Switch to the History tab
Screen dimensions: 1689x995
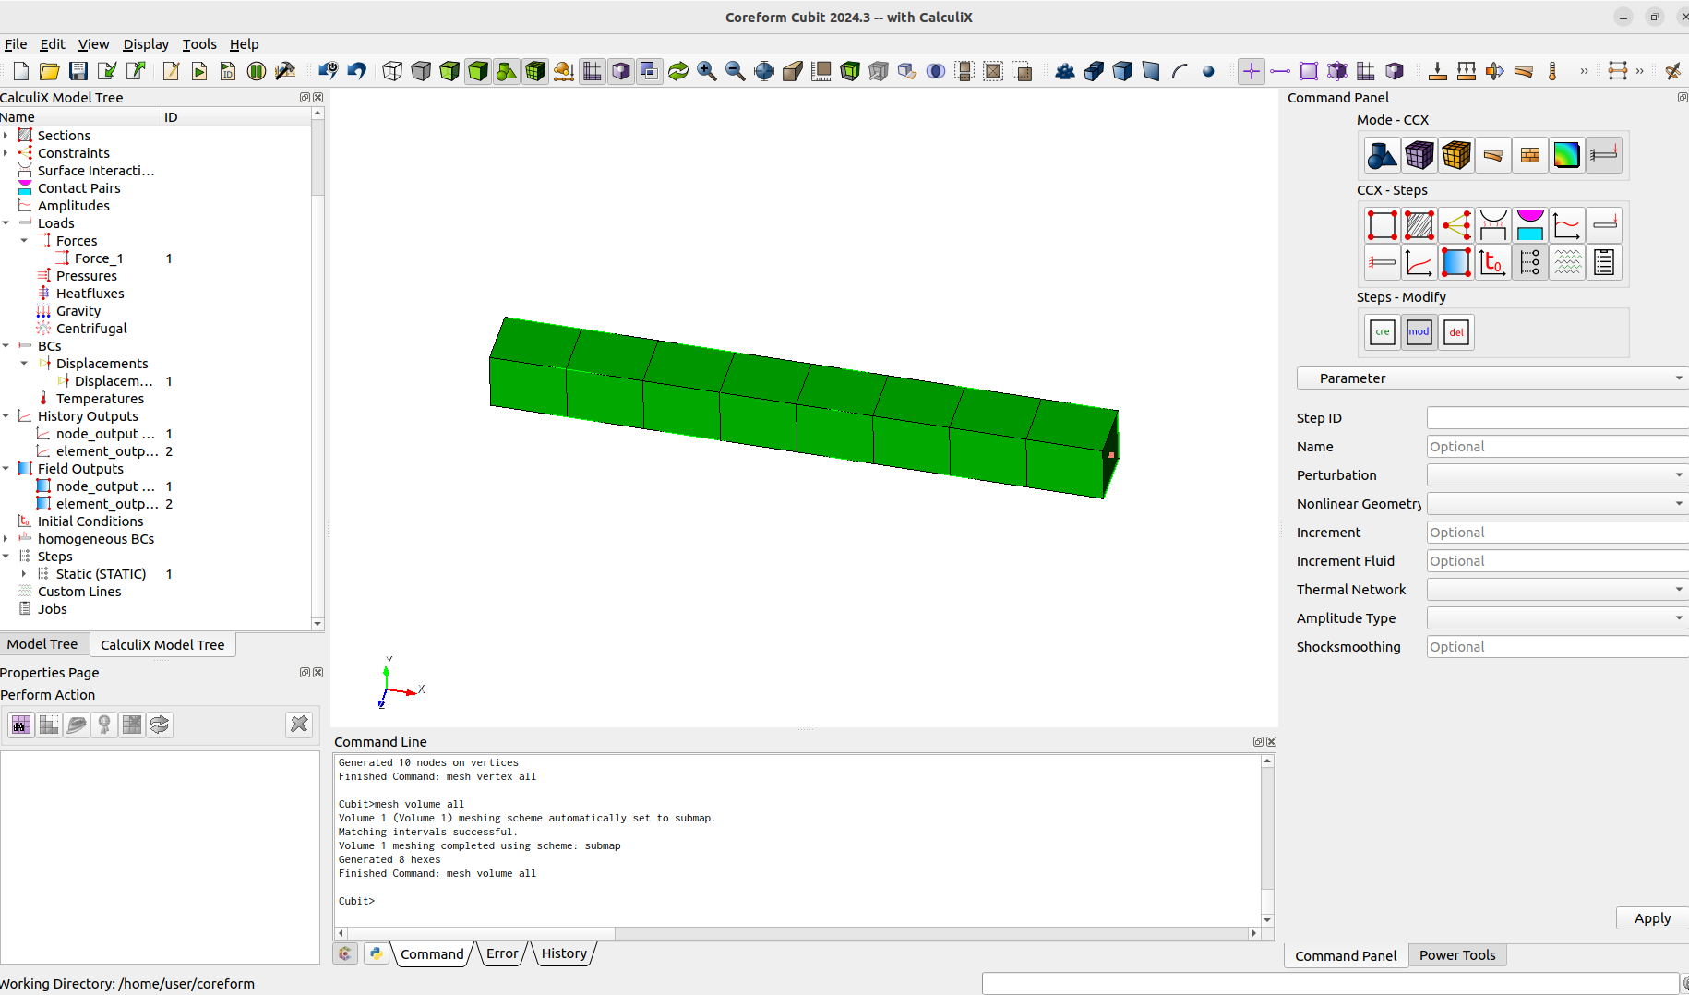pos(563,953)
